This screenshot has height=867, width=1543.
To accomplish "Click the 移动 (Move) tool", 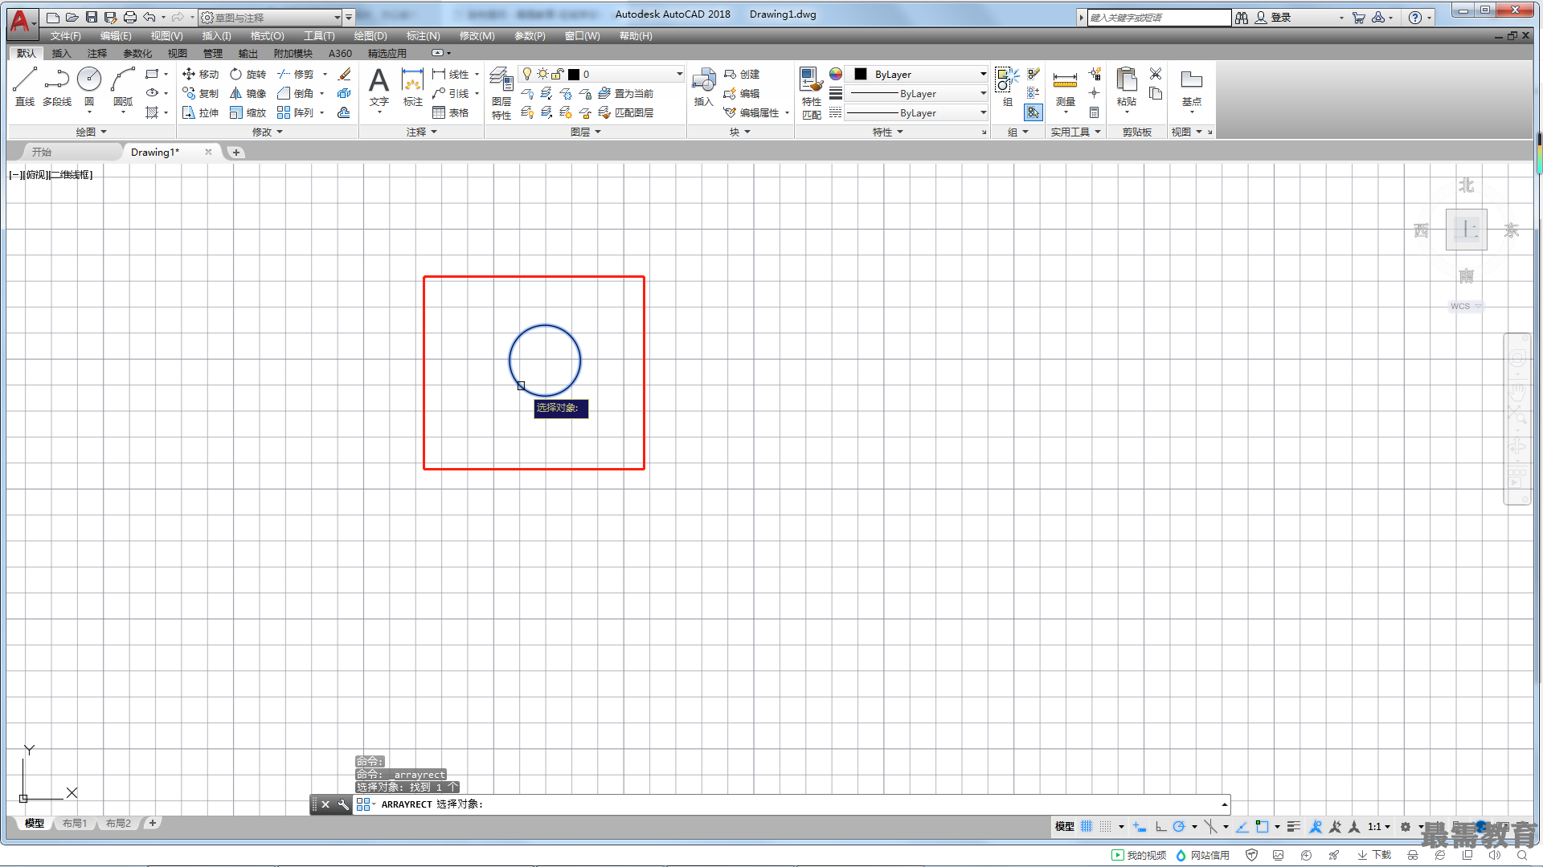I will [x=200, y=74].
